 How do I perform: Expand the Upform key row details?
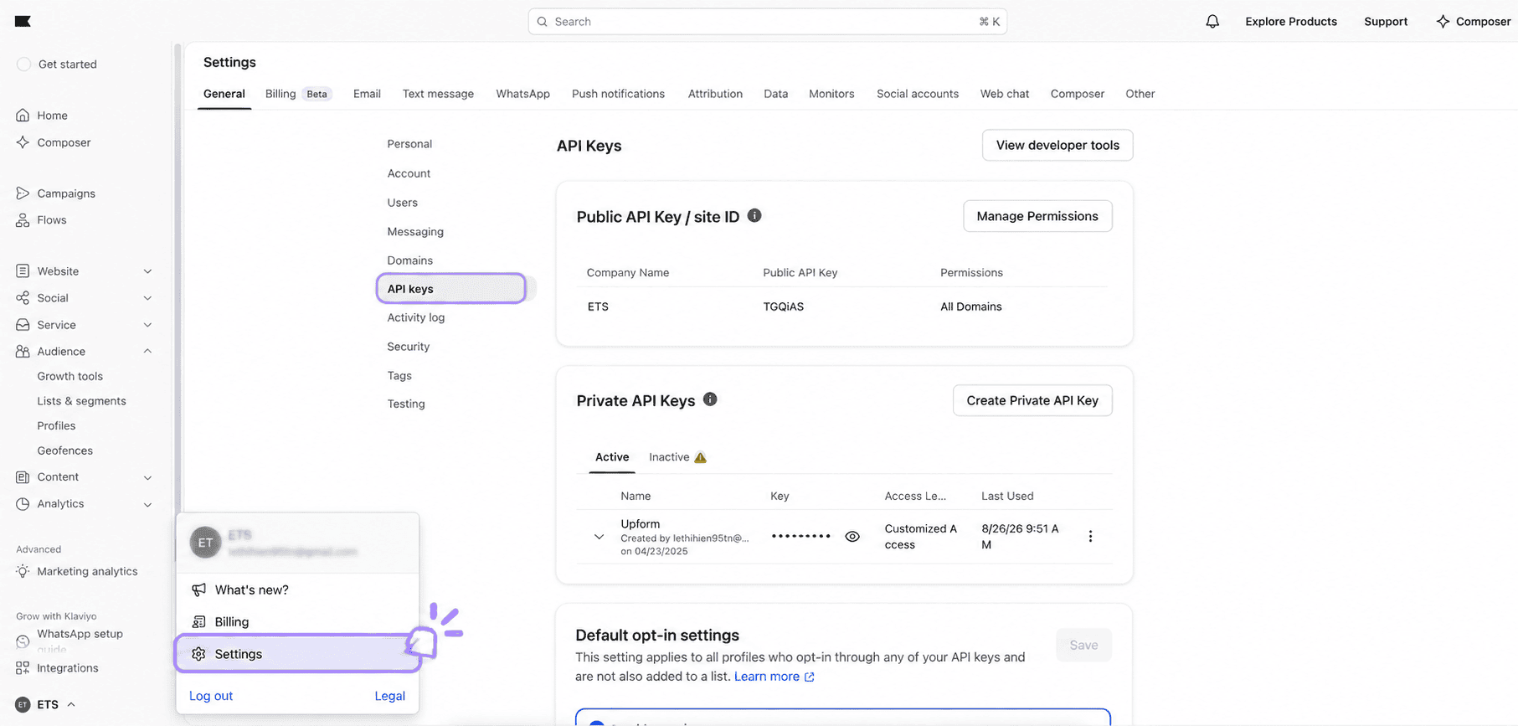(599, 537)
